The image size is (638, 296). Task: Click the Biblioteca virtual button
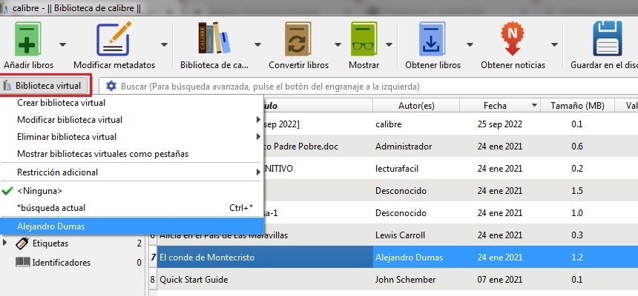pyautogui.click(x=47, y=86)
